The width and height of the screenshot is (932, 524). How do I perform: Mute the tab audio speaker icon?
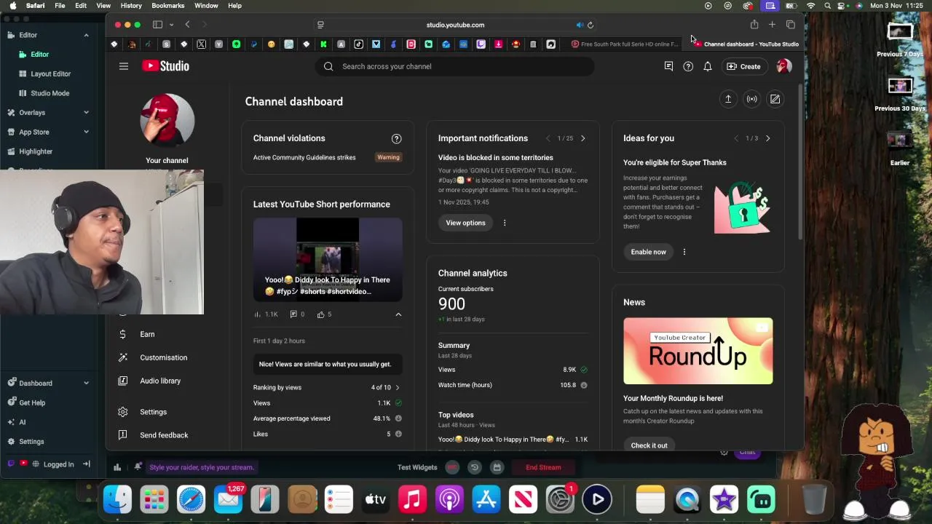pyautogui.click(x=580, y=25)
